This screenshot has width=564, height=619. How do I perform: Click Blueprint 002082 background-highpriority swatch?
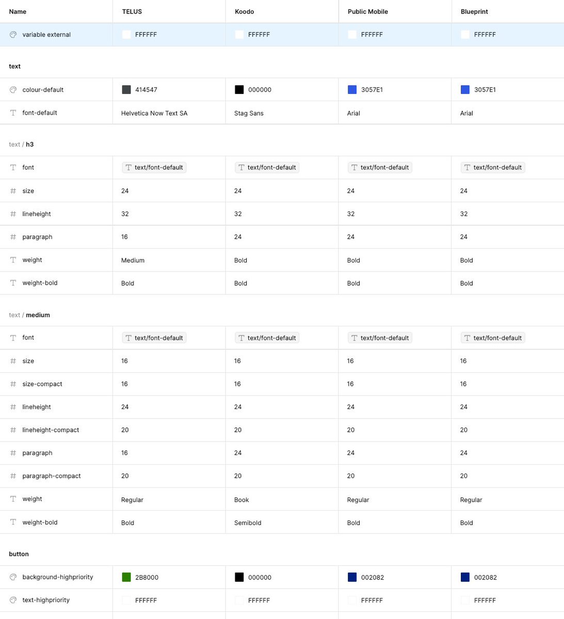coord(465,577)
